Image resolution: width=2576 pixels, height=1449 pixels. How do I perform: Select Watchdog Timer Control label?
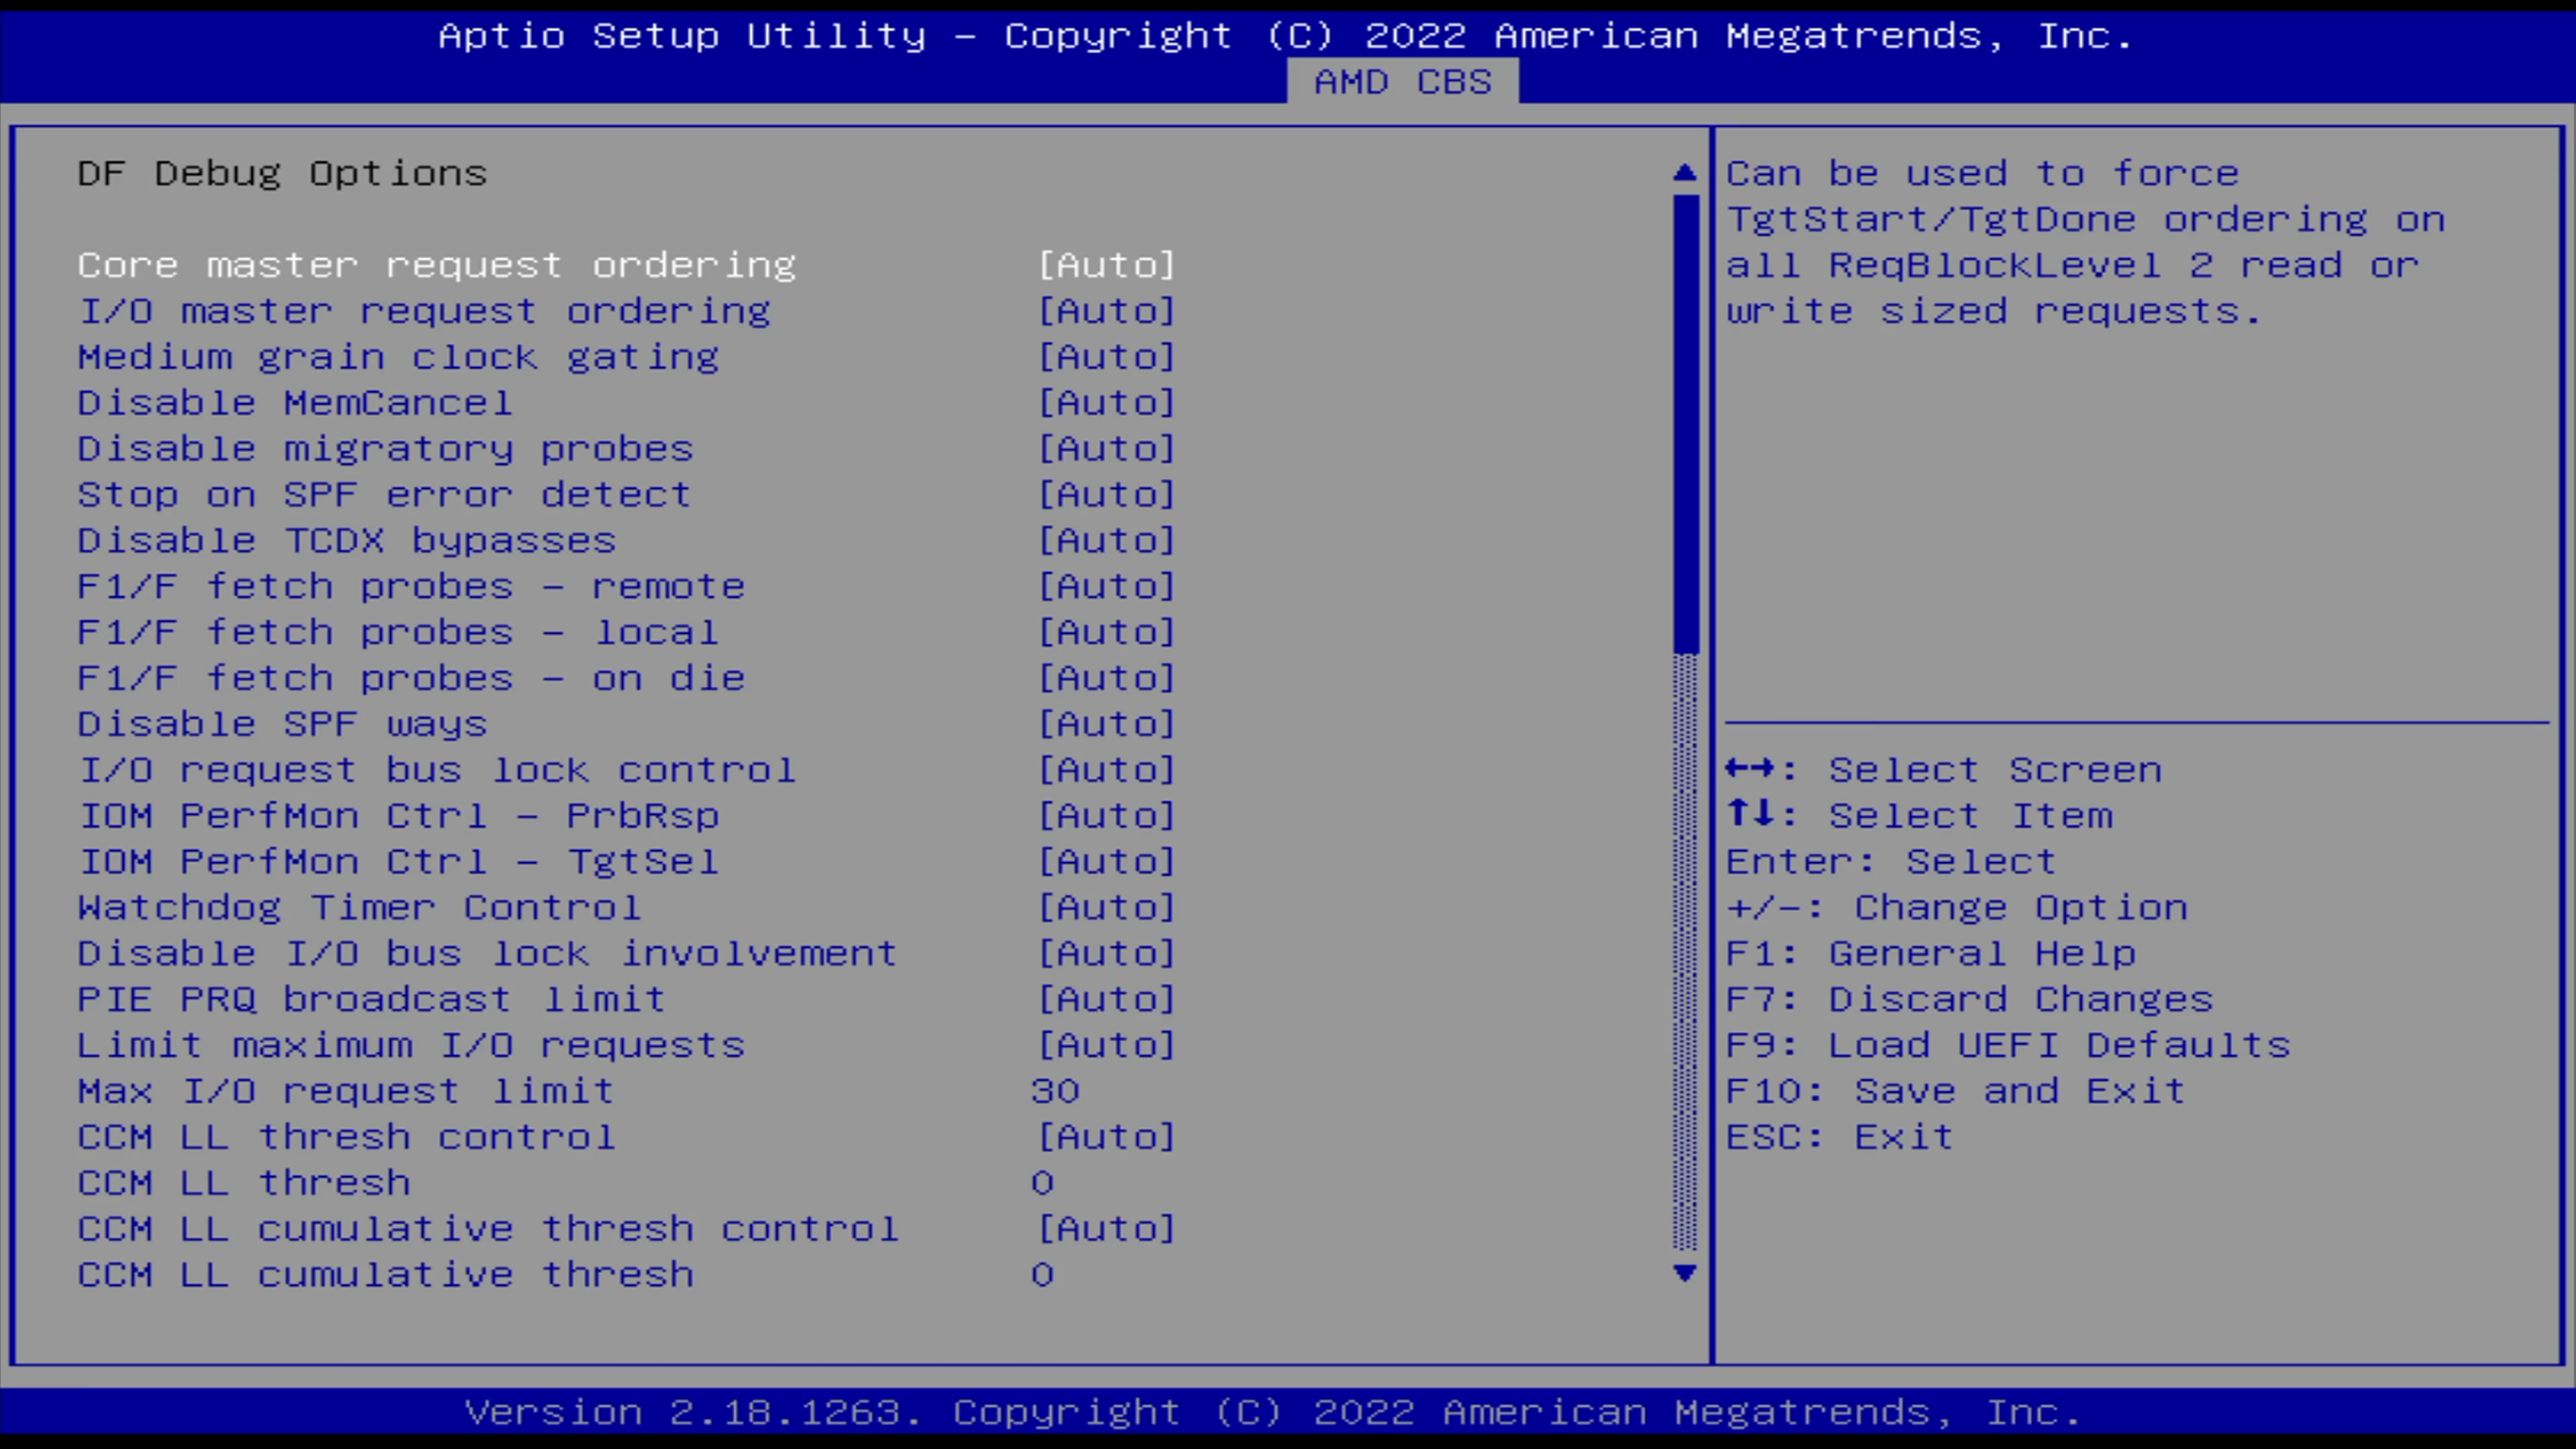(359, 908)
